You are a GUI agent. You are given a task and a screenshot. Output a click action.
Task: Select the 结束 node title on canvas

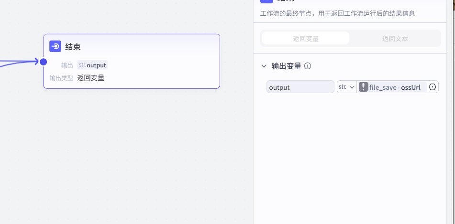(73, 46)
